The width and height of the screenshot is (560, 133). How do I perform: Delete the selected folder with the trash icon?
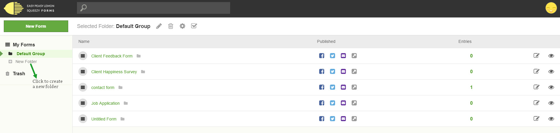tap(171, 26)
